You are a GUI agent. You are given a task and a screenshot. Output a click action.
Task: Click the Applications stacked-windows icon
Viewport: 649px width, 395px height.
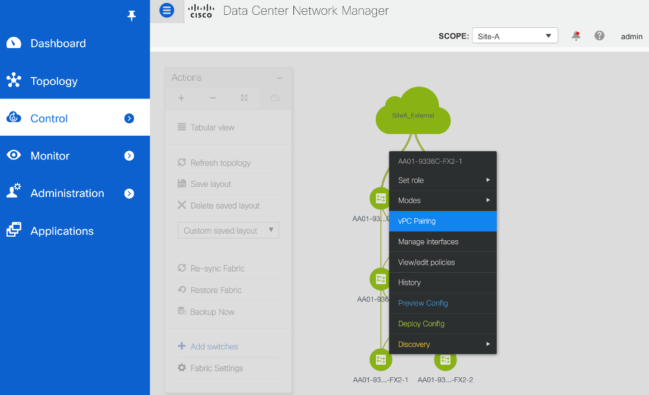tap(14, 230)
